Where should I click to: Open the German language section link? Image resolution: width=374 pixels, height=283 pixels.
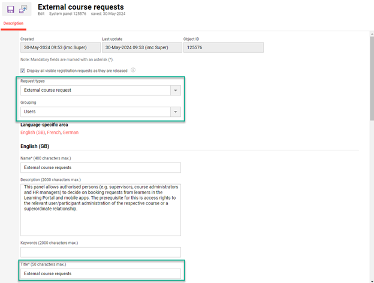(x=71, y=133)
